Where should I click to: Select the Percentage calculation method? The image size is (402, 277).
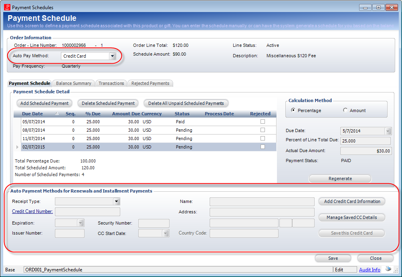293,110
